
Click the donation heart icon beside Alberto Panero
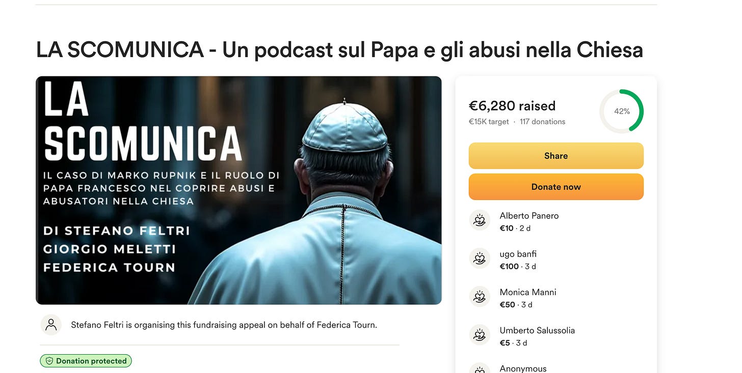479,220
